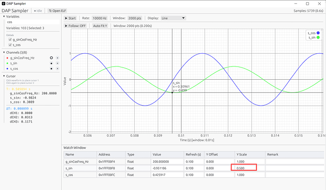Viewport: 326px width, 190px height.
Task: Uncheck the g_sinCosFreq_Hz variable checkbox
Action: point(10,40)
